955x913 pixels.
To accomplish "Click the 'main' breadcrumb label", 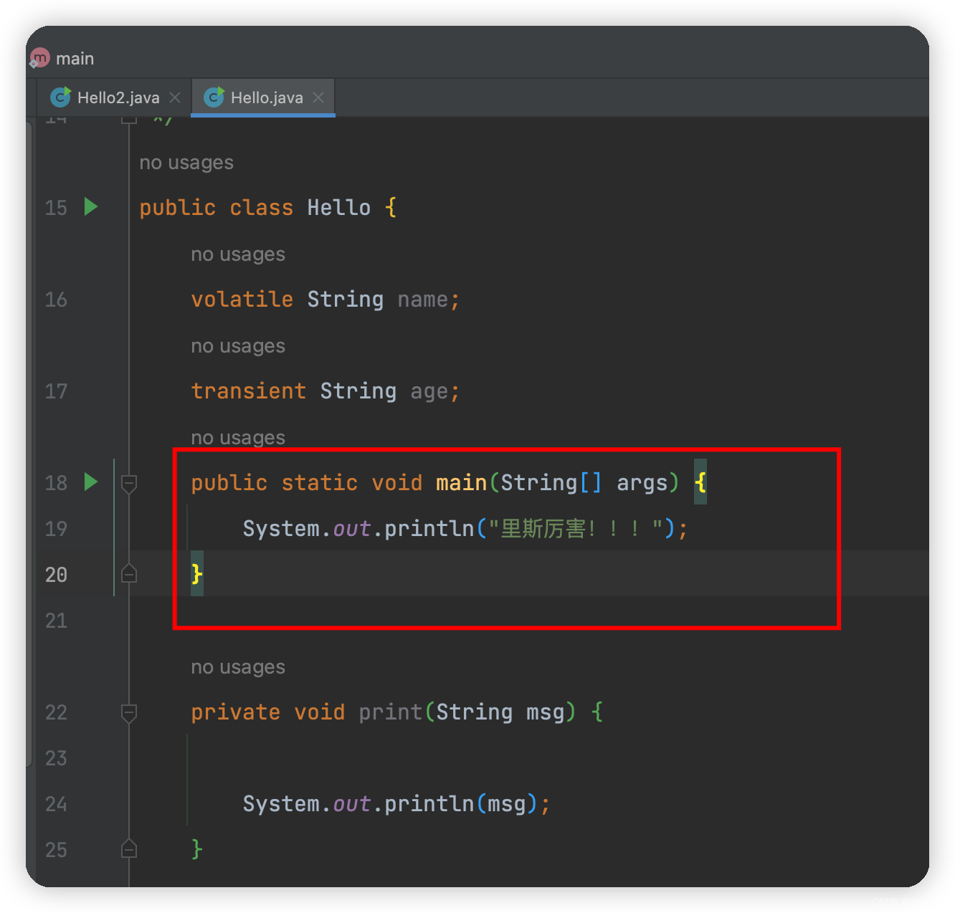I will (75, 59).
